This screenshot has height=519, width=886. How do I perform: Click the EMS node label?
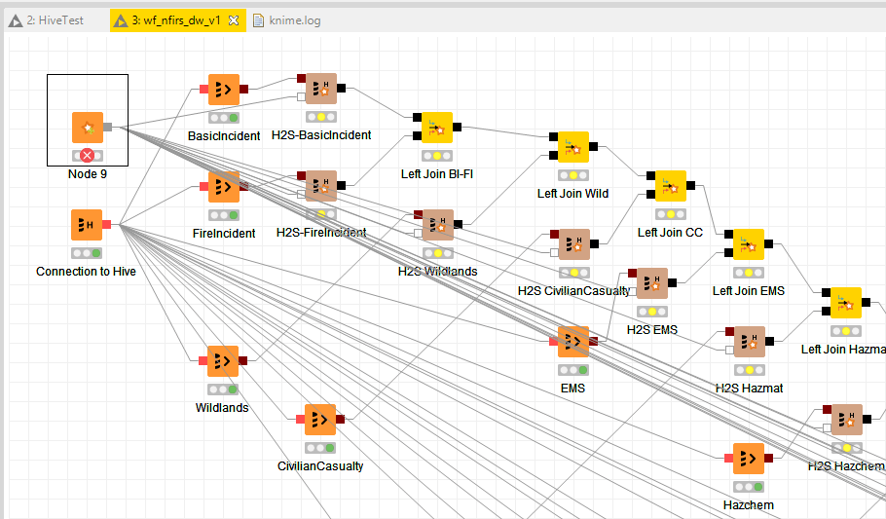[572, 389]
